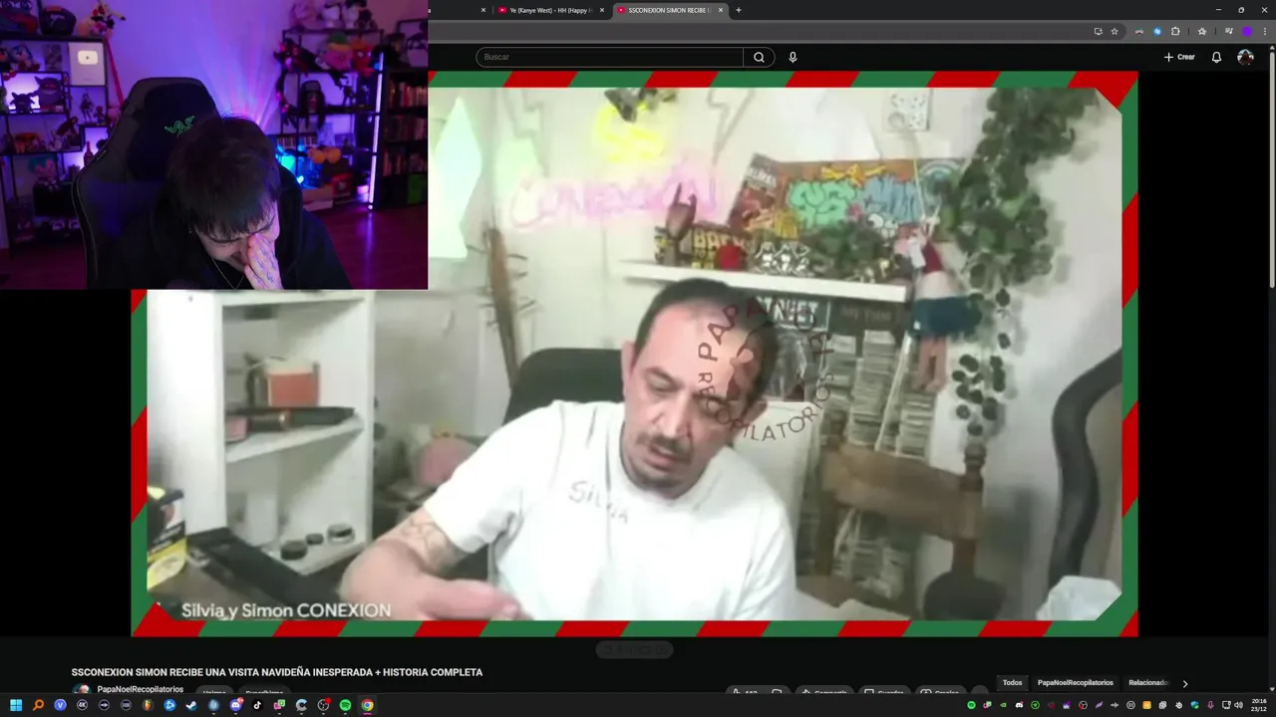This screenshot has height=717, width=1276.
Task: Show more filter chips with right arrow
Action: point(1184,683)
